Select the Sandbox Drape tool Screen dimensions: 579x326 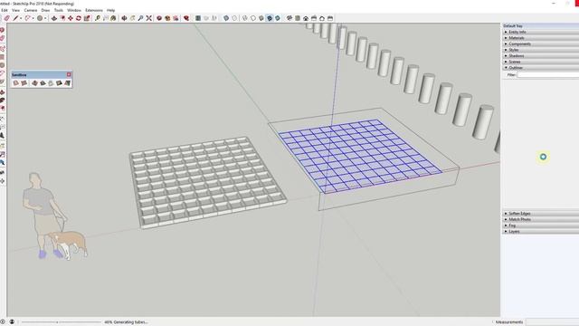coord(51,83)
